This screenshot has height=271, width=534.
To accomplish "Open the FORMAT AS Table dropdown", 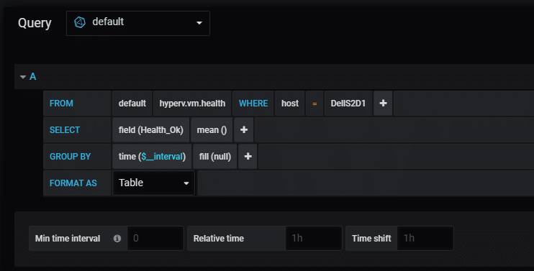I will [x=153, y=183].
